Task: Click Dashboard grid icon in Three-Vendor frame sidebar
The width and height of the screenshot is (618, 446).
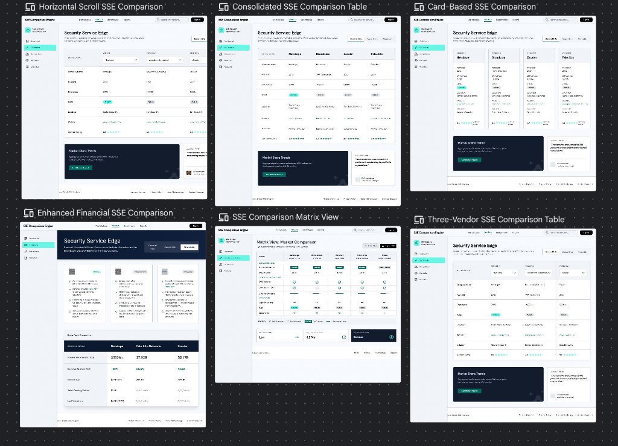Action: (416, 253)
